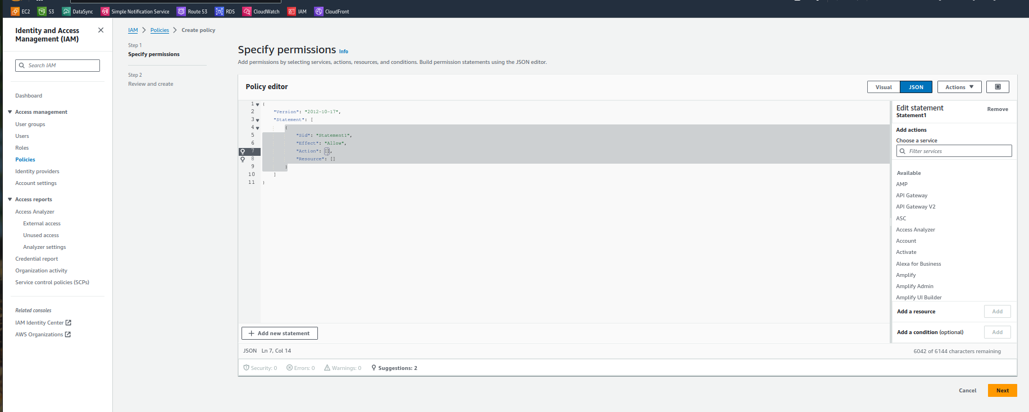
Task: Open the Actions dropdown menu
Action: tap(959, 87)
